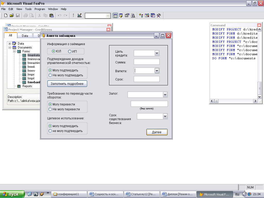Click Command window scroll up arrow
Viewport: 264px width, 198px height.
(259, 29)
